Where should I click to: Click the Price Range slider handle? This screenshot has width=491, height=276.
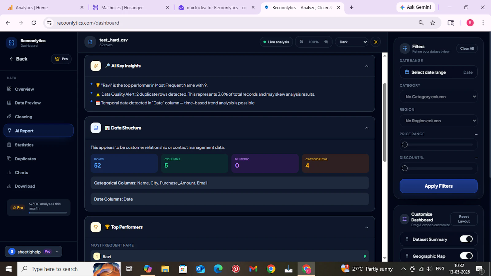(x=405, y=144)
